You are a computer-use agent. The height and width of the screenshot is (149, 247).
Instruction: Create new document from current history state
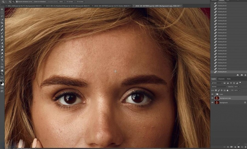point(238,75)
